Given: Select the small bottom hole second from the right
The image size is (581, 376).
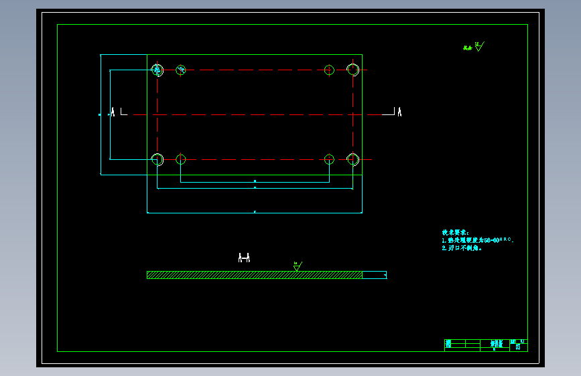Looking at the screenshot, I should (x=329, y=159).
